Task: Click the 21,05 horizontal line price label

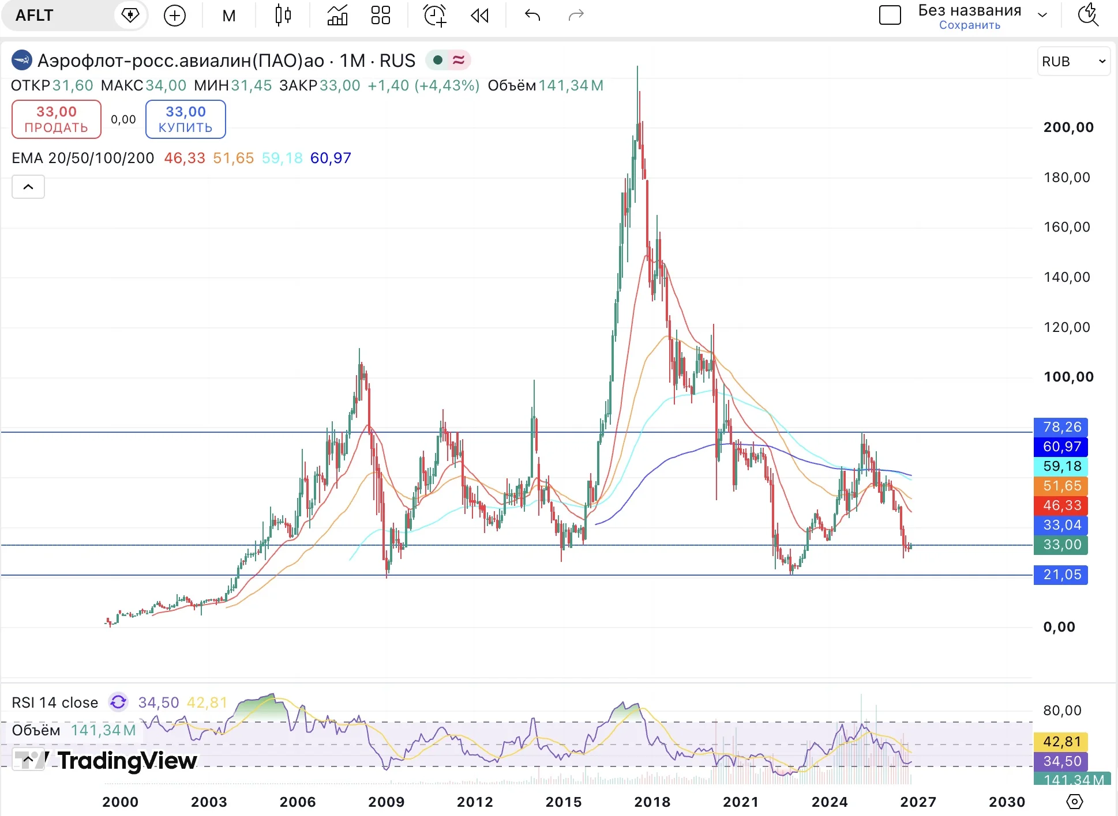Action: tap(1061, 575)
